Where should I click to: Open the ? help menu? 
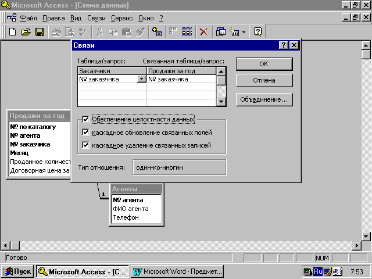tap(161, 18)
